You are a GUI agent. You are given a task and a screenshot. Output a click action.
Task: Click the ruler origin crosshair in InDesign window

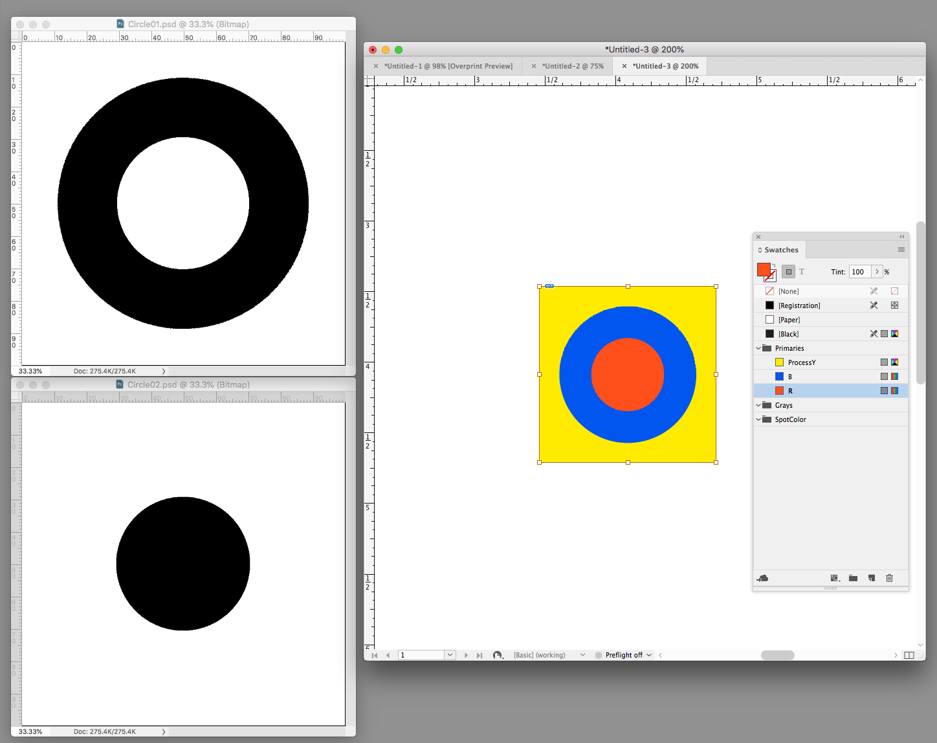pos(369,81)
